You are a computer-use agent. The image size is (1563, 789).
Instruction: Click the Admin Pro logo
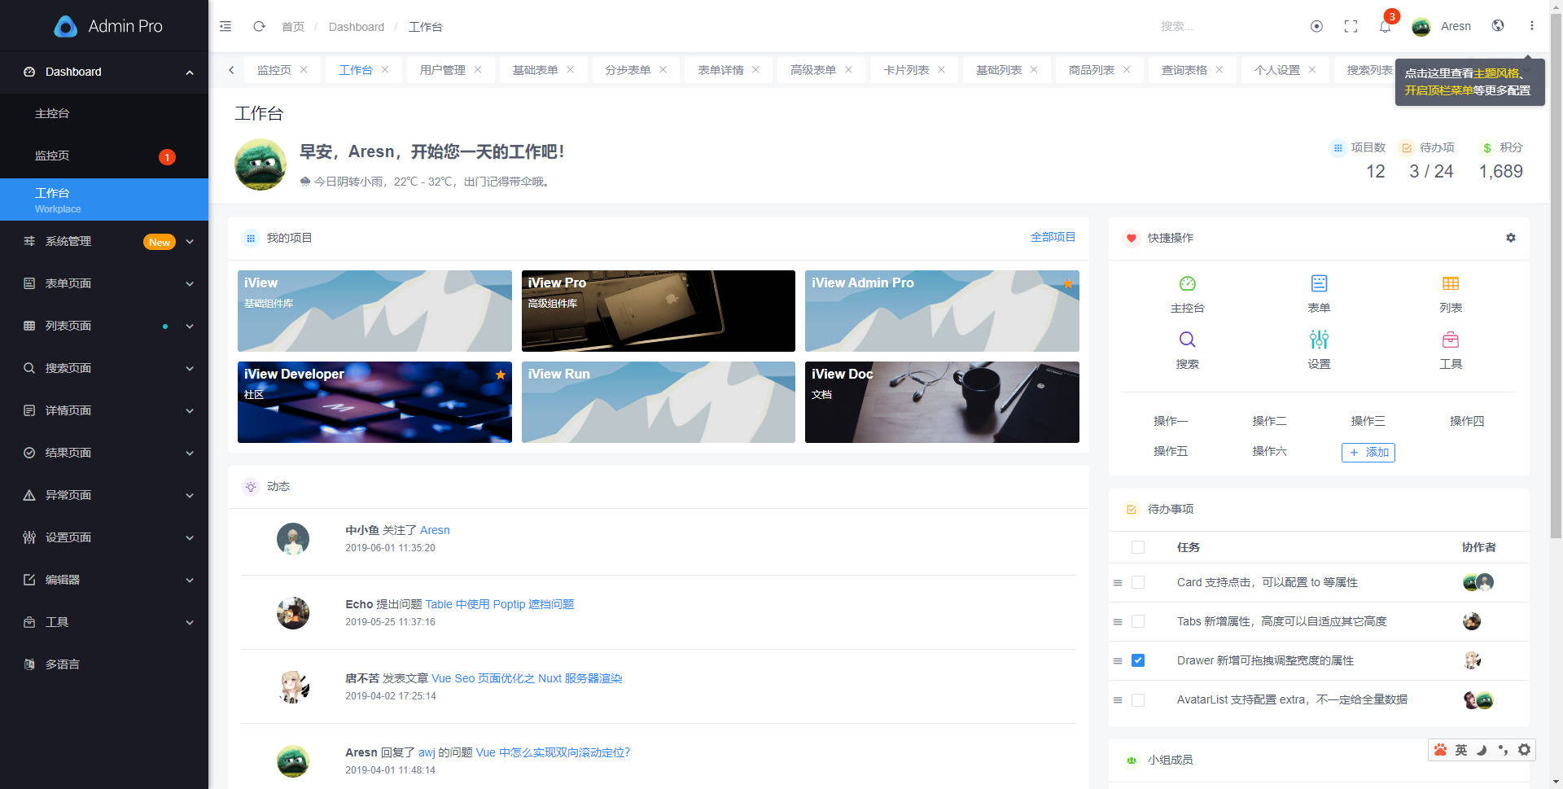[x=107, y=26]
